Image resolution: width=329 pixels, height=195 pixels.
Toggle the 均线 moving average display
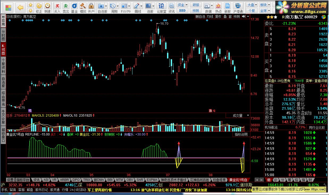pos(210,16)
